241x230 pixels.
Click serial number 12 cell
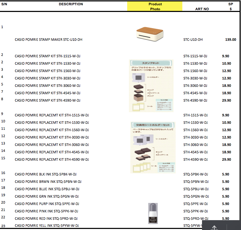click(x=3, y=136)
